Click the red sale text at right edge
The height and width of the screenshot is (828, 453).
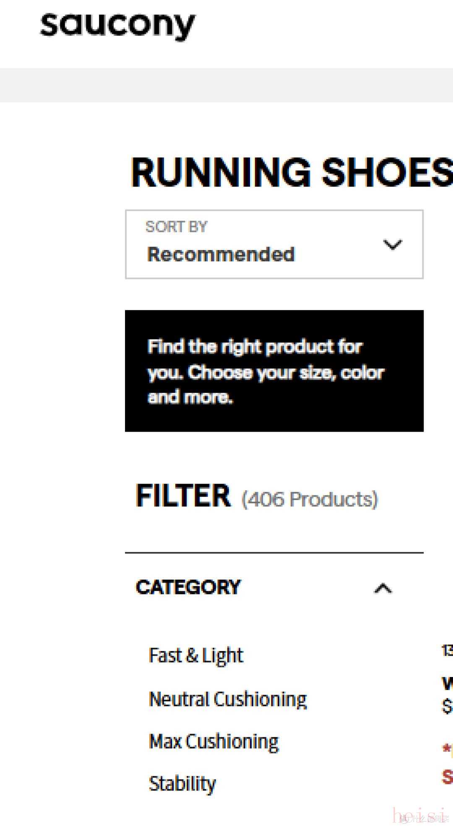tap(448, 777)
